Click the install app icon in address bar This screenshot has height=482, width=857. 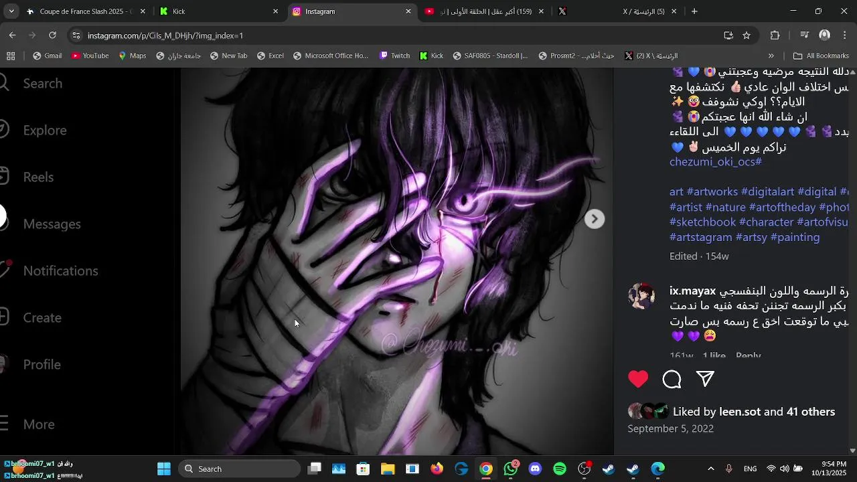pos(728,35)
